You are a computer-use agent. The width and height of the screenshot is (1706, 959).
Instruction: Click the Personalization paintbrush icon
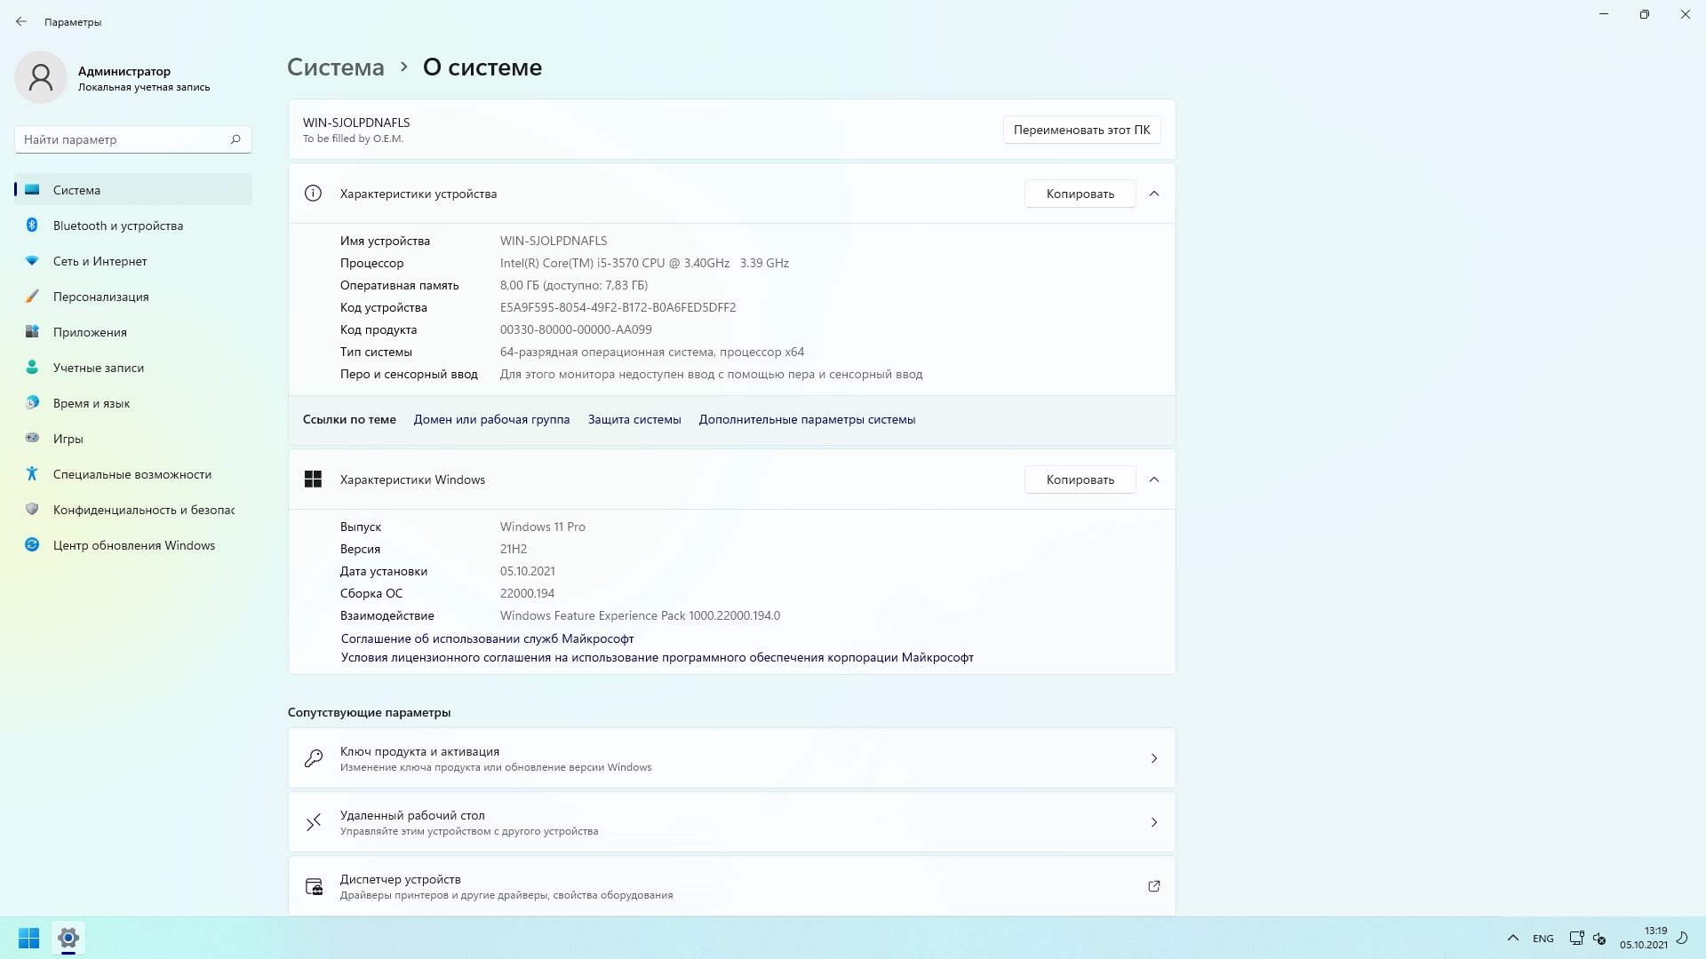tap(32, 297)
